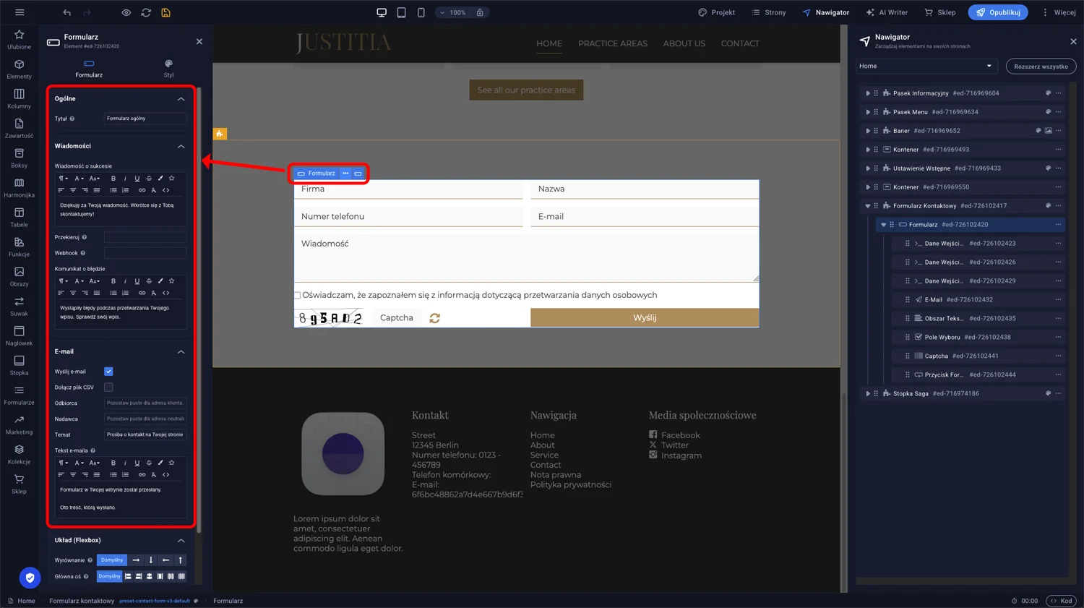Click the refresh captcha icon on the form
This screenshot has width=1084, height=608.
click(434, 317)
